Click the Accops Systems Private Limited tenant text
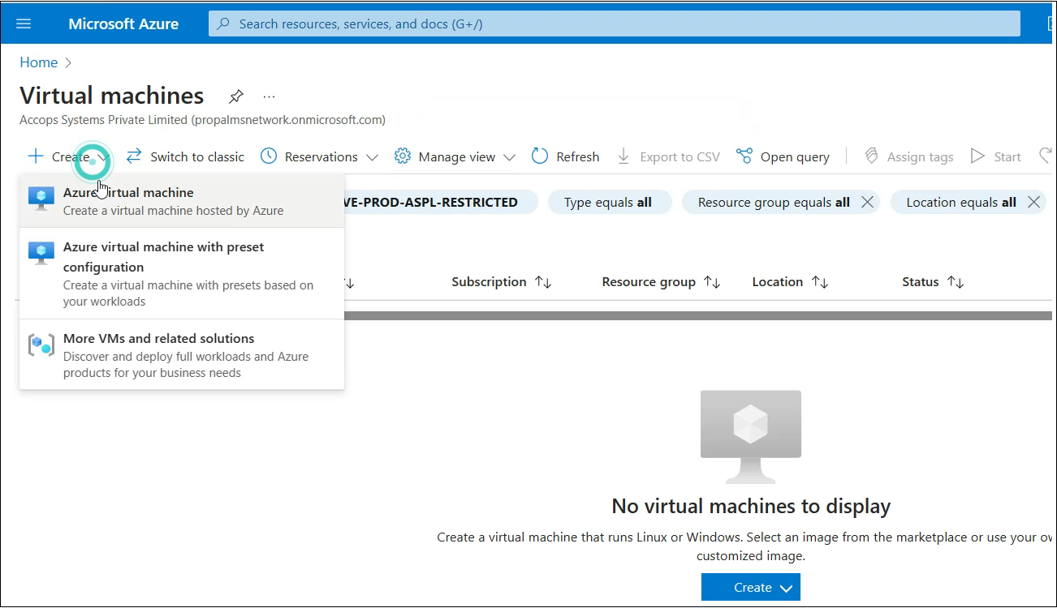 pyautogui.click(x=202, y=120)
